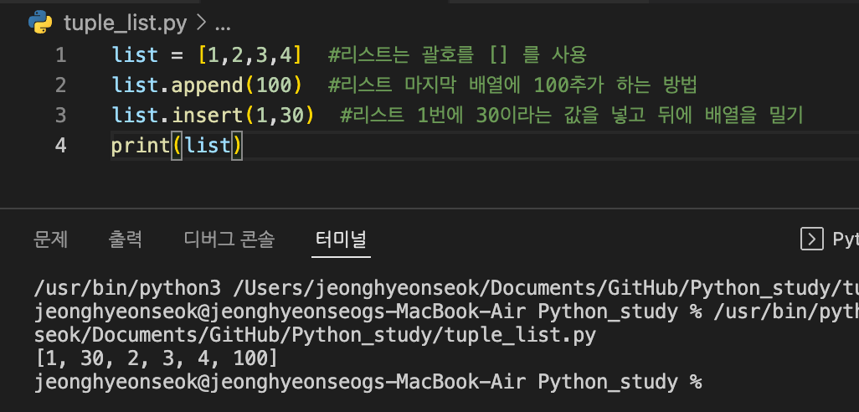
Task: Click terminal line starting /usr/bin/python3
Action: click(446, 287)
